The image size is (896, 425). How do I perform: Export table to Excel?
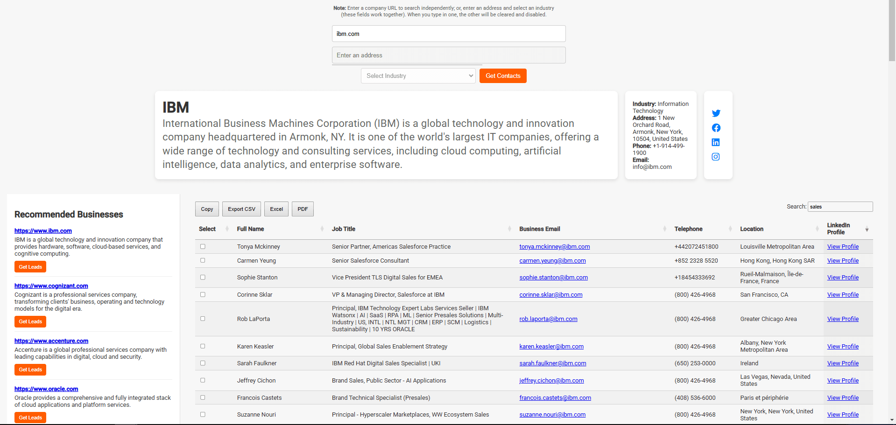point(276,209)
